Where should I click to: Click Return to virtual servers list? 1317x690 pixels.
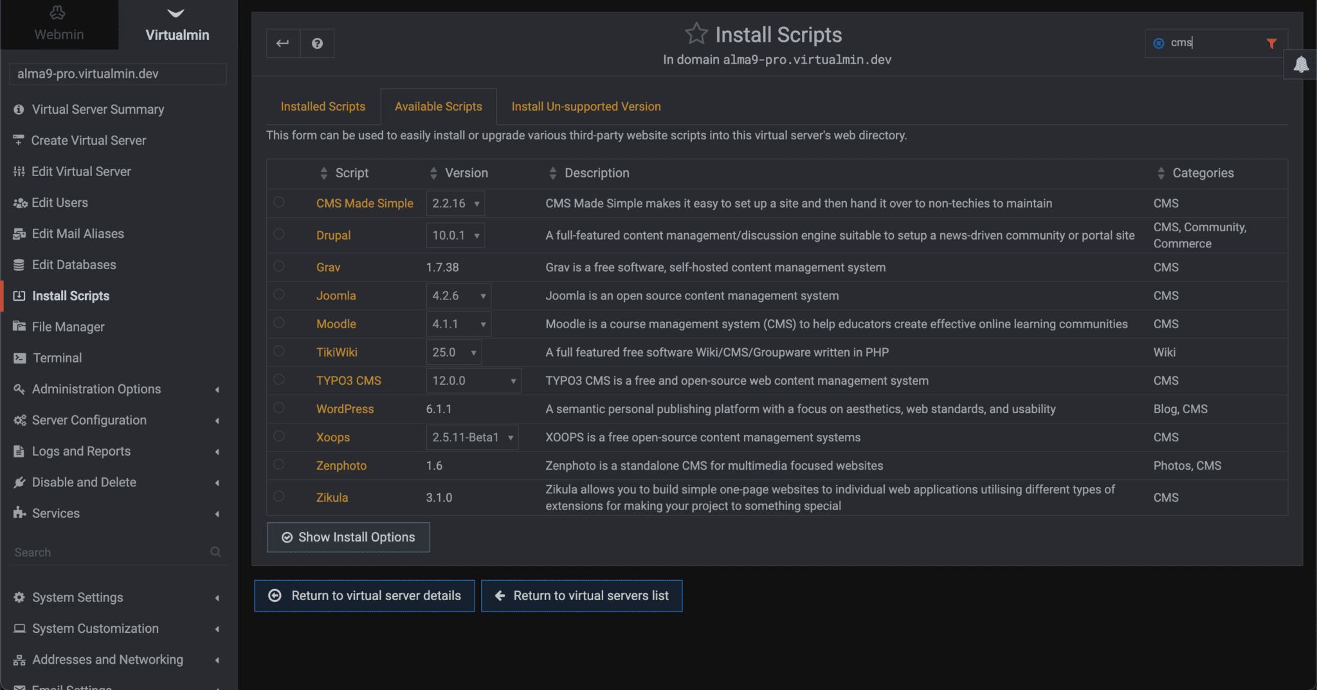(581, 596)
